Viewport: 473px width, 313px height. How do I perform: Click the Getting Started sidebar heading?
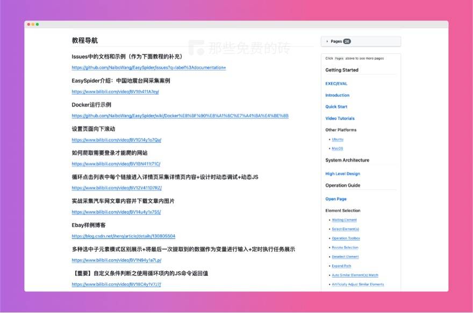(342, 70)
